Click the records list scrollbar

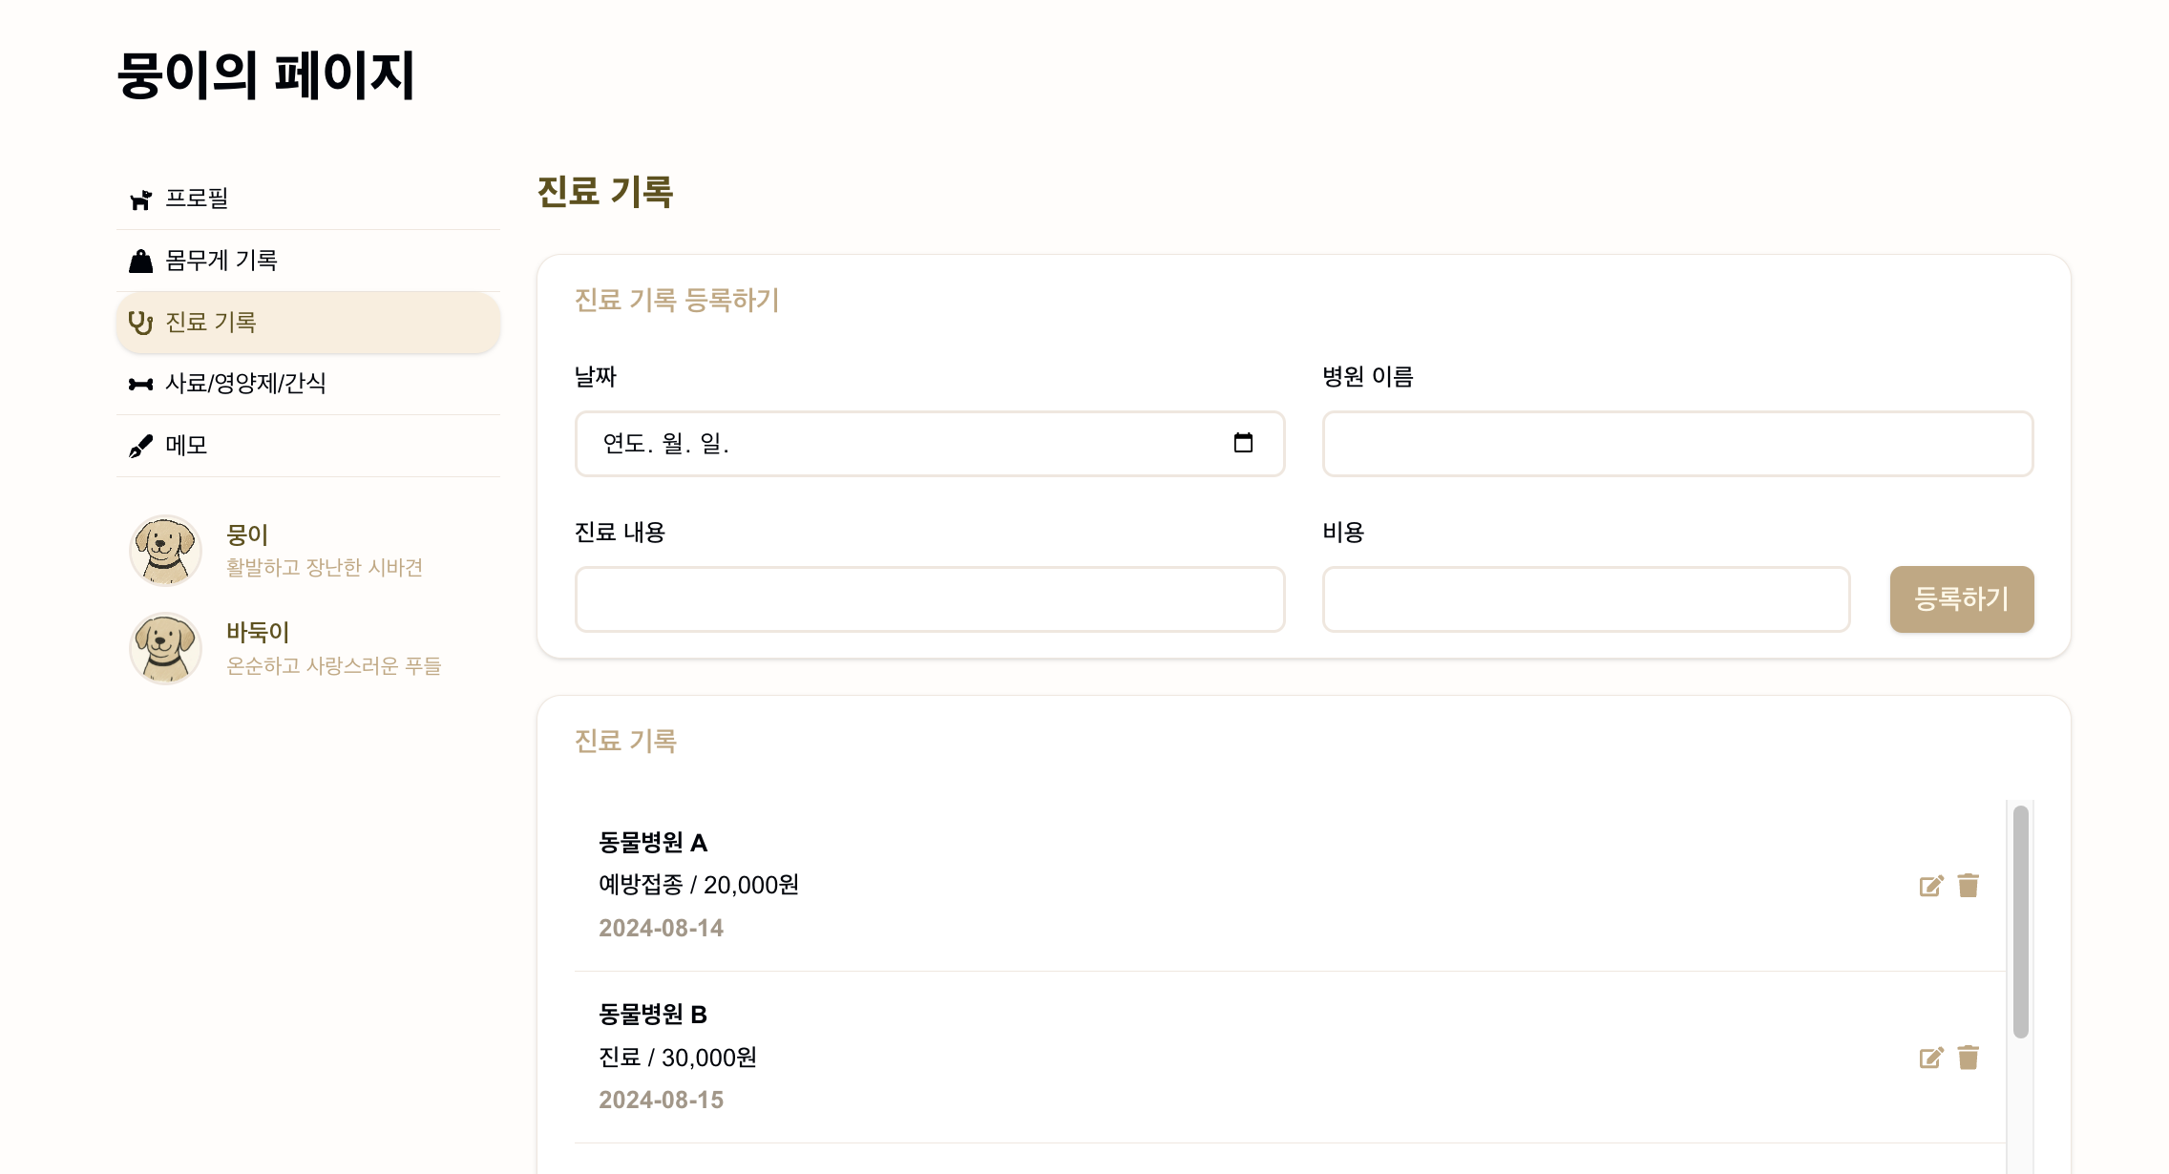click(x=2020, y=921)
